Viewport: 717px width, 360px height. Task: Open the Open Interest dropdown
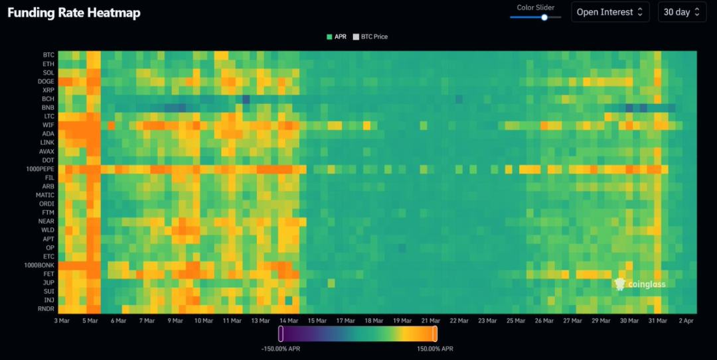[610, 13]
